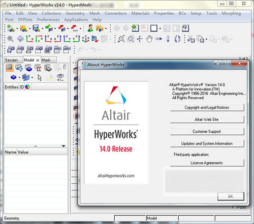This screenshot has width=254, height=224.
Task: Click the Model status bar field
Action: [x=162, y=218]
